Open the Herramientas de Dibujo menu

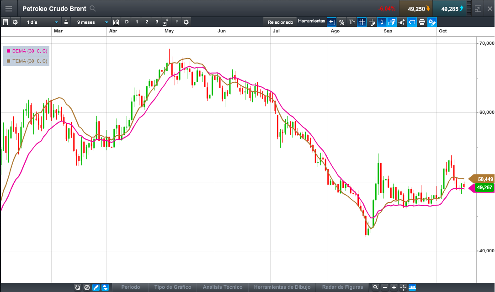click(282, 287)
